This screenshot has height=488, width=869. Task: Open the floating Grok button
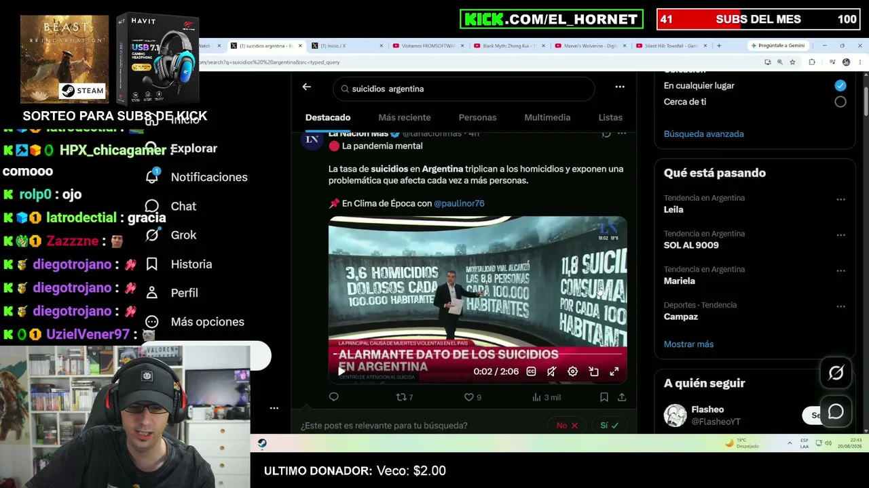836,373
